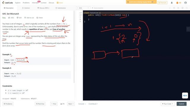Expand the Console panel
The height and width of the screenshot is (107, 190).
[82, 104]
